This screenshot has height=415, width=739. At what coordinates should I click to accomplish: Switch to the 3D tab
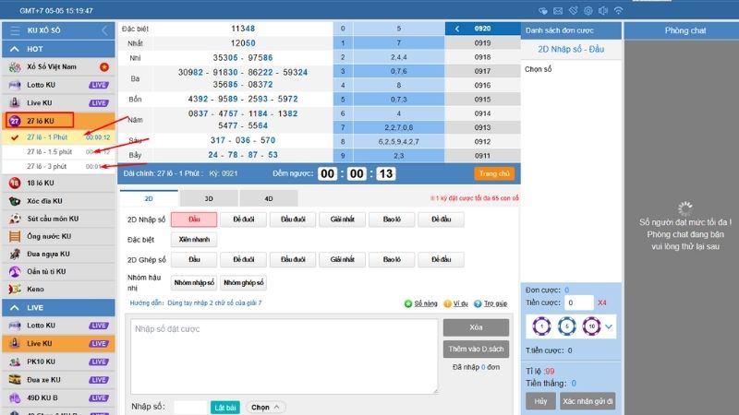coord(208,198)
